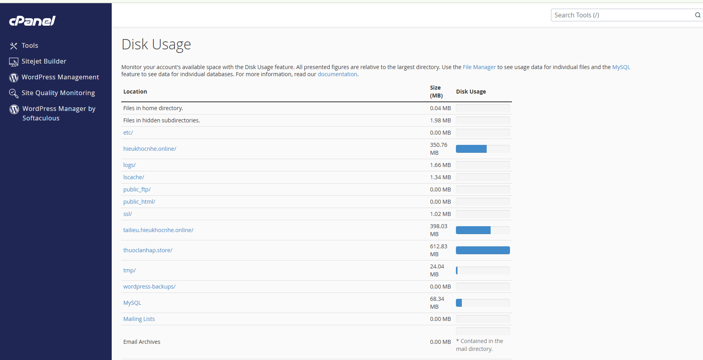
Task: Click the Mailing Lists link
Action: click(x=139, y=319)
